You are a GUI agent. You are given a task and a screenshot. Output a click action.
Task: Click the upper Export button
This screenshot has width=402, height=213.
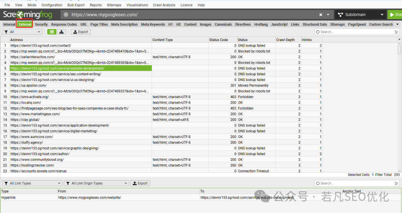[x=81, y=32]
